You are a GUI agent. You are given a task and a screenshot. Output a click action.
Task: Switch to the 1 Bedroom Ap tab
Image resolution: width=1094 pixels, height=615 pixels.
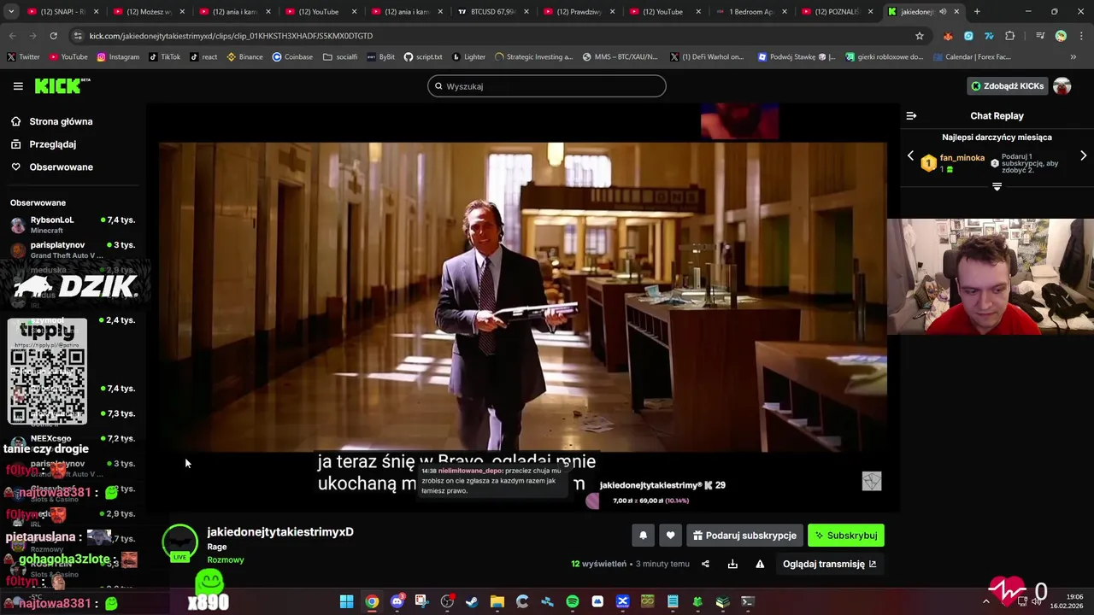[750, 12]
